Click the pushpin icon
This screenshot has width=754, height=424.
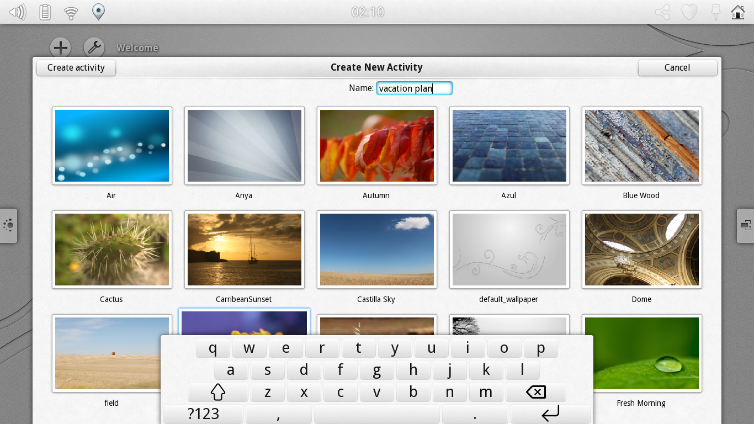pos(716,12)
